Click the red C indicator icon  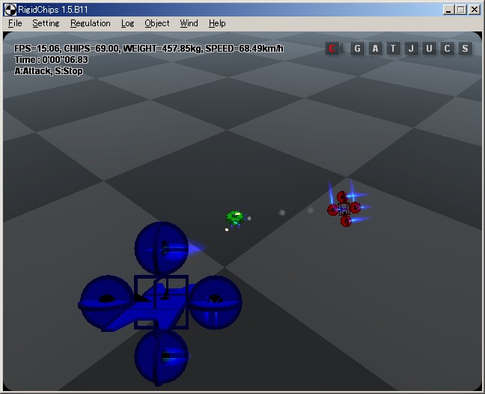(x=334, y=49)
